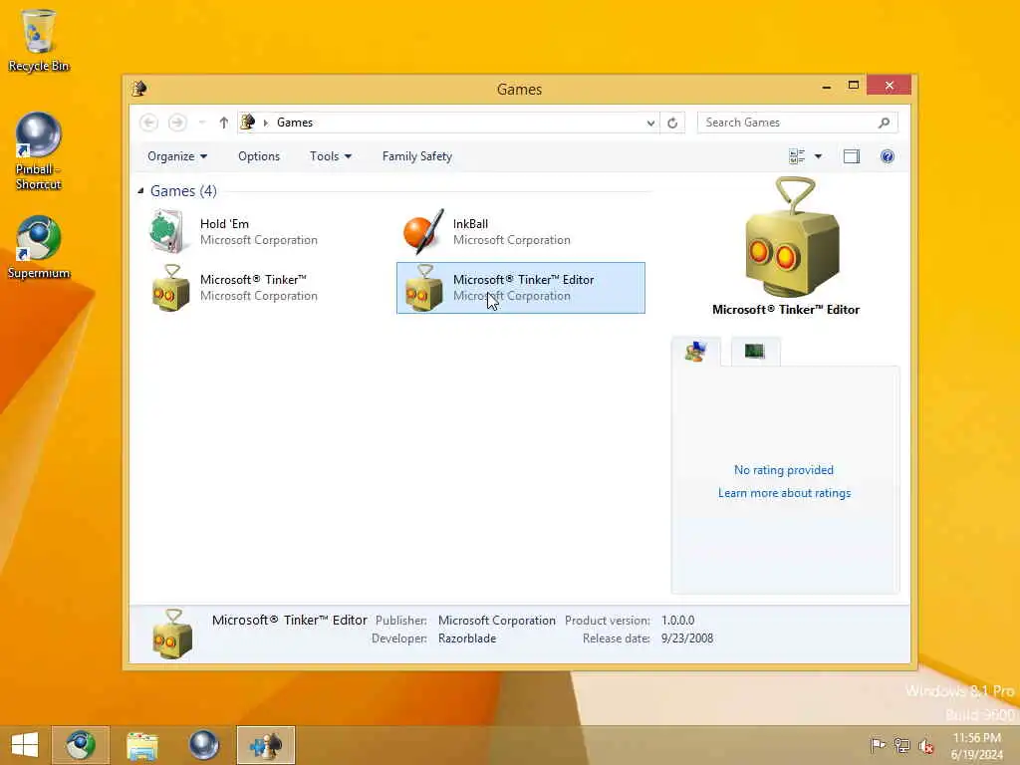The image size is (1020, 765).
Task: Click the network icon in system tray
Action: [x=901, y=745]
